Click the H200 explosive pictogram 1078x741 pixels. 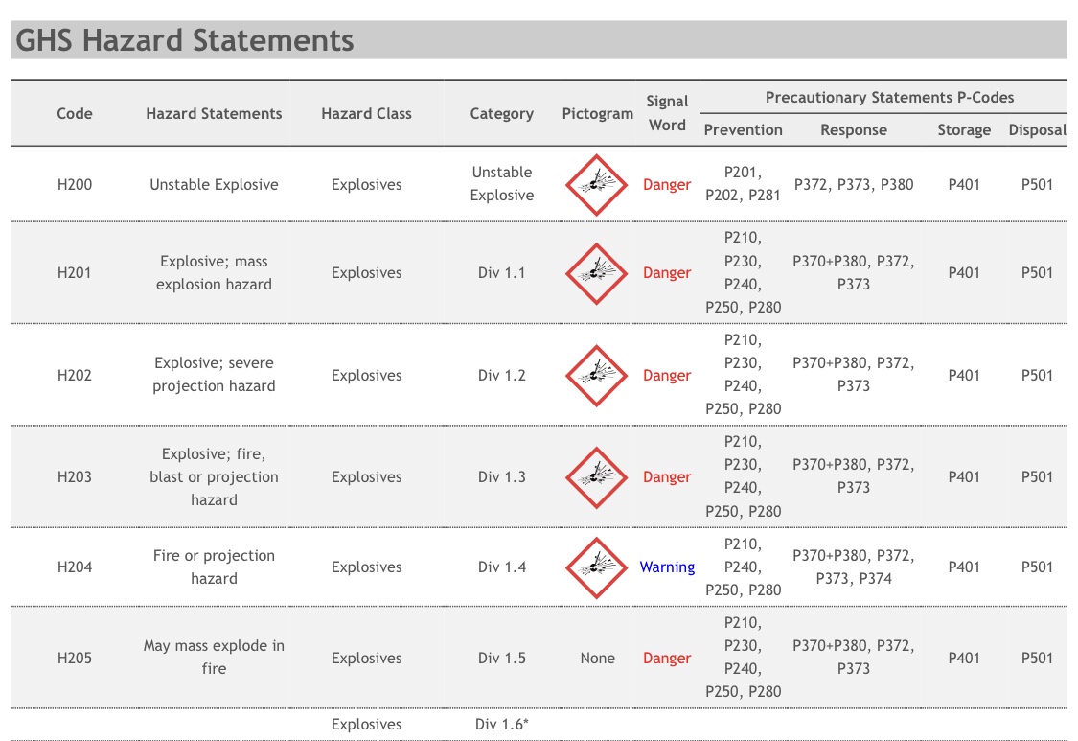[x=596, y=184]
